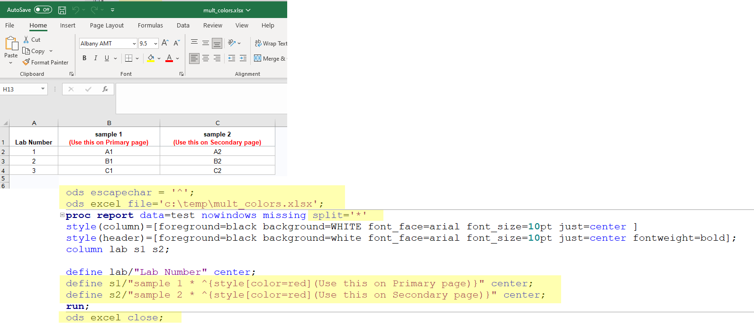The height and width of the screenshot is (326, 754).
Task: Click the Borders icon
Action: tap(128, 58)
